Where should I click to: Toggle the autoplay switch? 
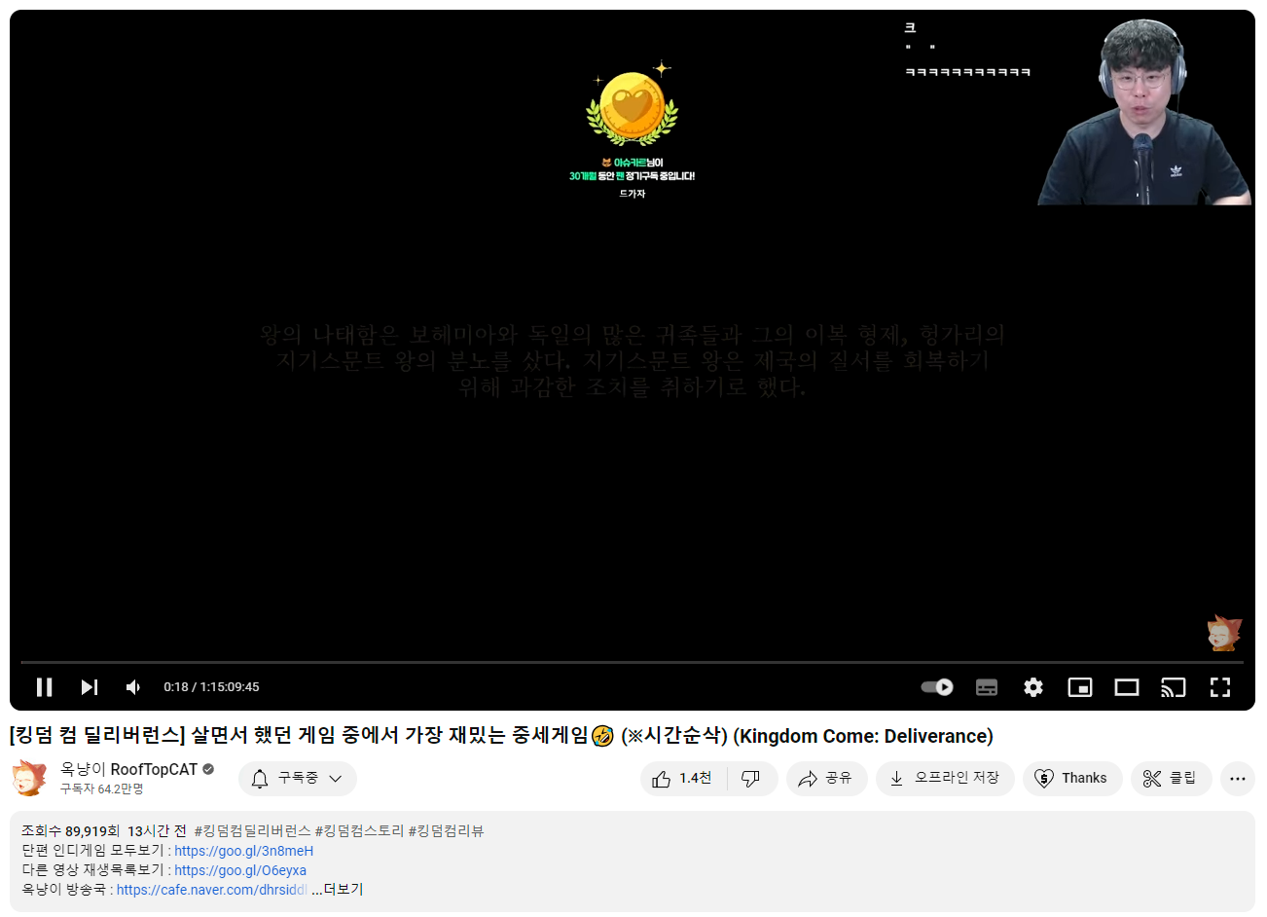tap(937, 687)
